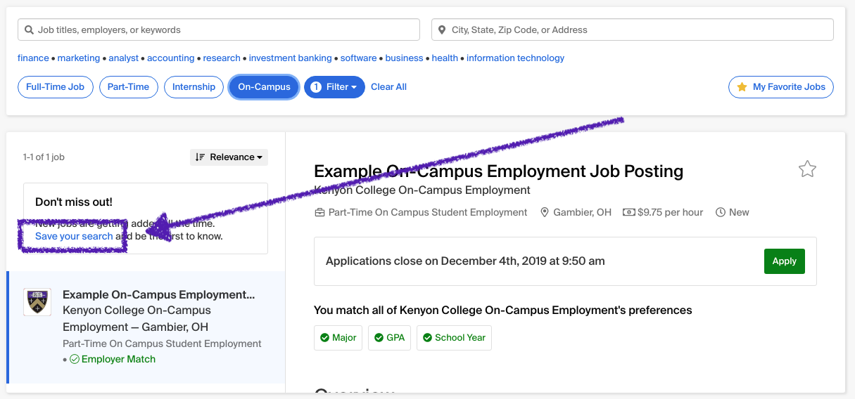
Task: Click the green check icon on Major badge
Action: 325,338
